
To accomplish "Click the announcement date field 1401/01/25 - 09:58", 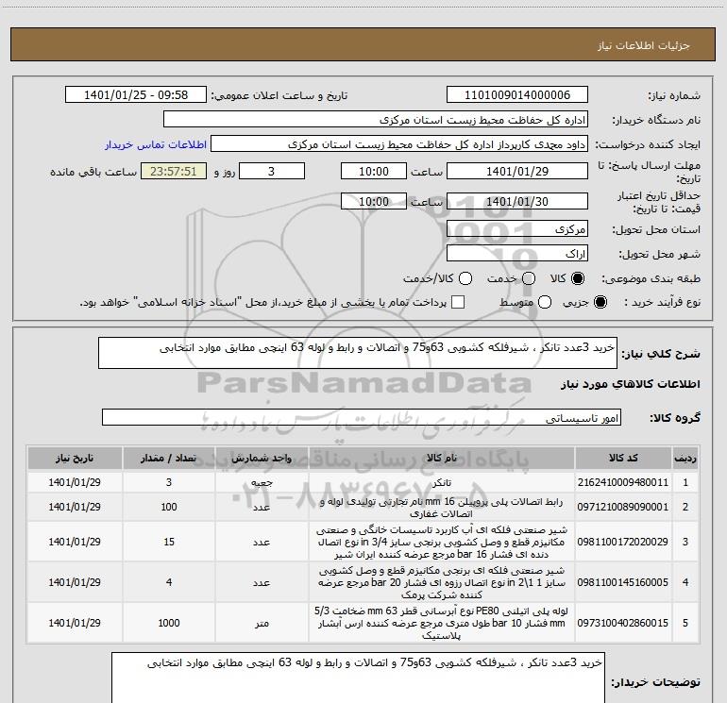I will coord(136,95).
